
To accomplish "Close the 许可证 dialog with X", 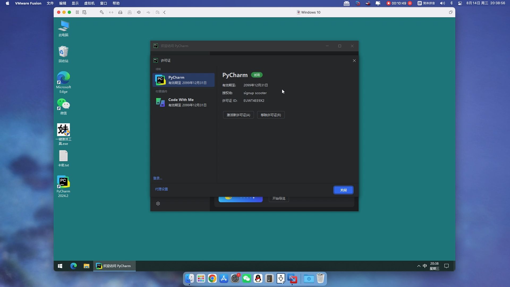I will coord(354,61).
